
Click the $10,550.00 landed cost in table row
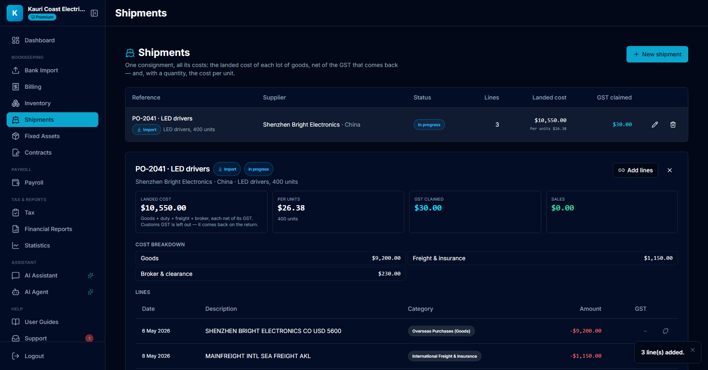click(550, 120)
